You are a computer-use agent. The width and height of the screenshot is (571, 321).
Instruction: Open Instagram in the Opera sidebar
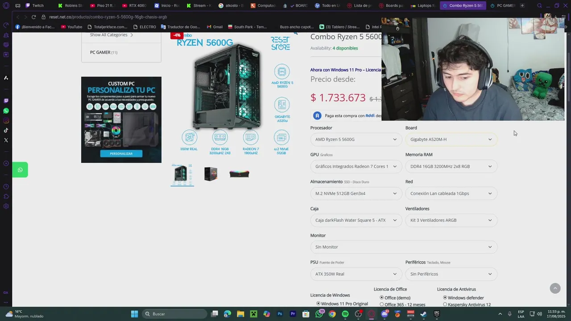click(6, 120)
